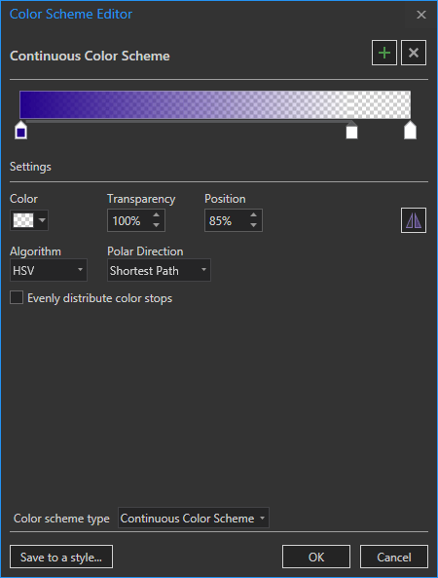Enable Evenly distribute color stops checkbox

(x=17, y=297)
